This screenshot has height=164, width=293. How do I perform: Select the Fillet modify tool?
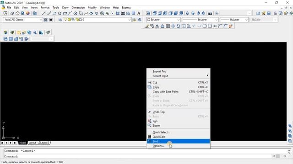[225, 26]
